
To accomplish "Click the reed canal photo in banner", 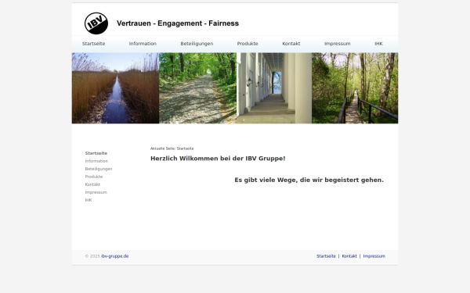I will pyautogui.click(x=115, y=88).
